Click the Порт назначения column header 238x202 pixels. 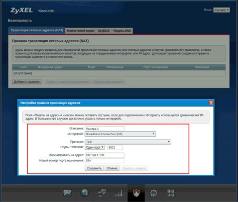point(156,67)
